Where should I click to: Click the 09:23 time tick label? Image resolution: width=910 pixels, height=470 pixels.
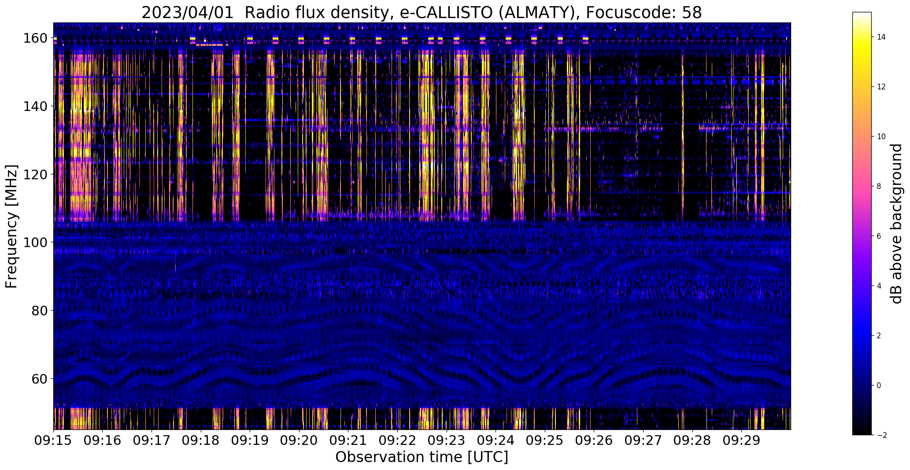point(447,441)
